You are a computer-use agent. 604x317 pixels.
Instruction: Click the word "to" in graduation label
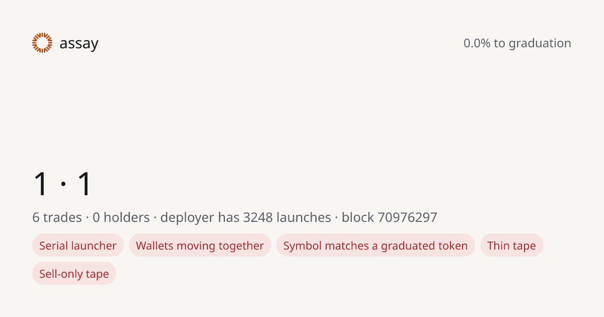[x=499, y=44]
